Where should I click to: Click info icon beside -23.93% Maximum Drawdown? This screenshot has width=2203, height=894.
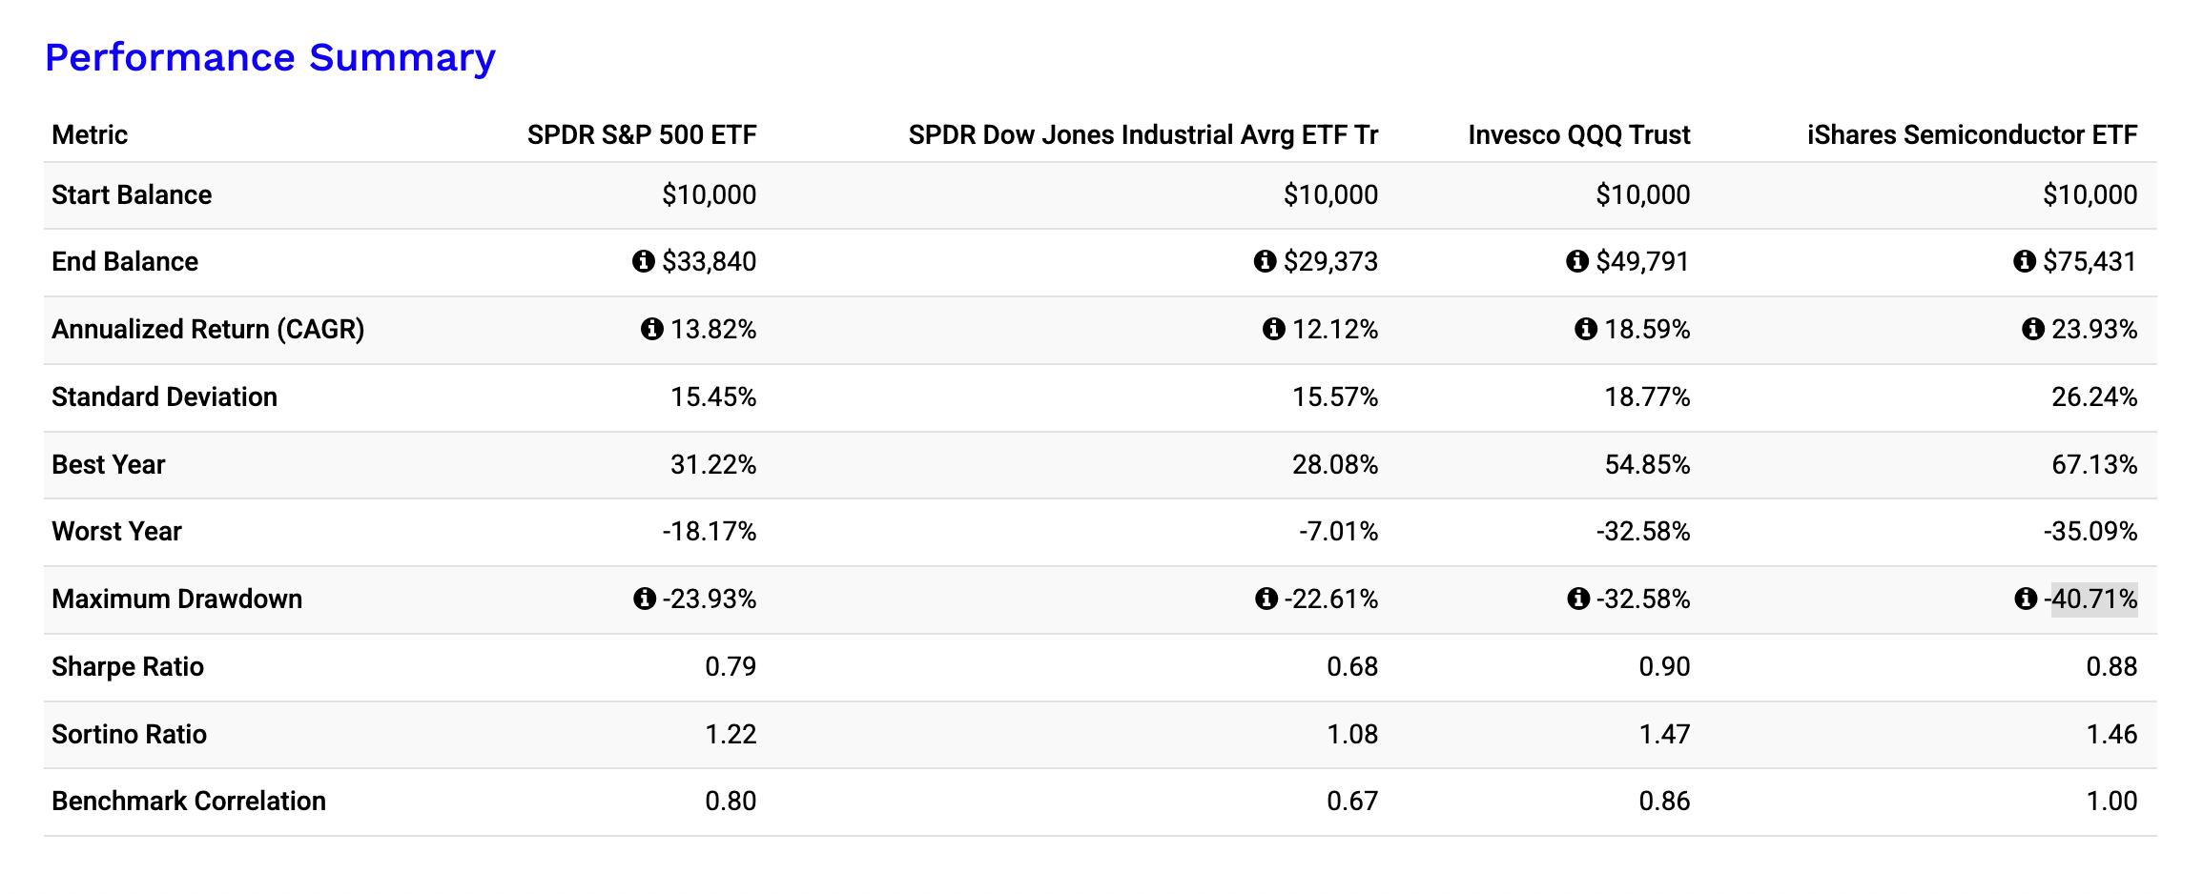645,599
